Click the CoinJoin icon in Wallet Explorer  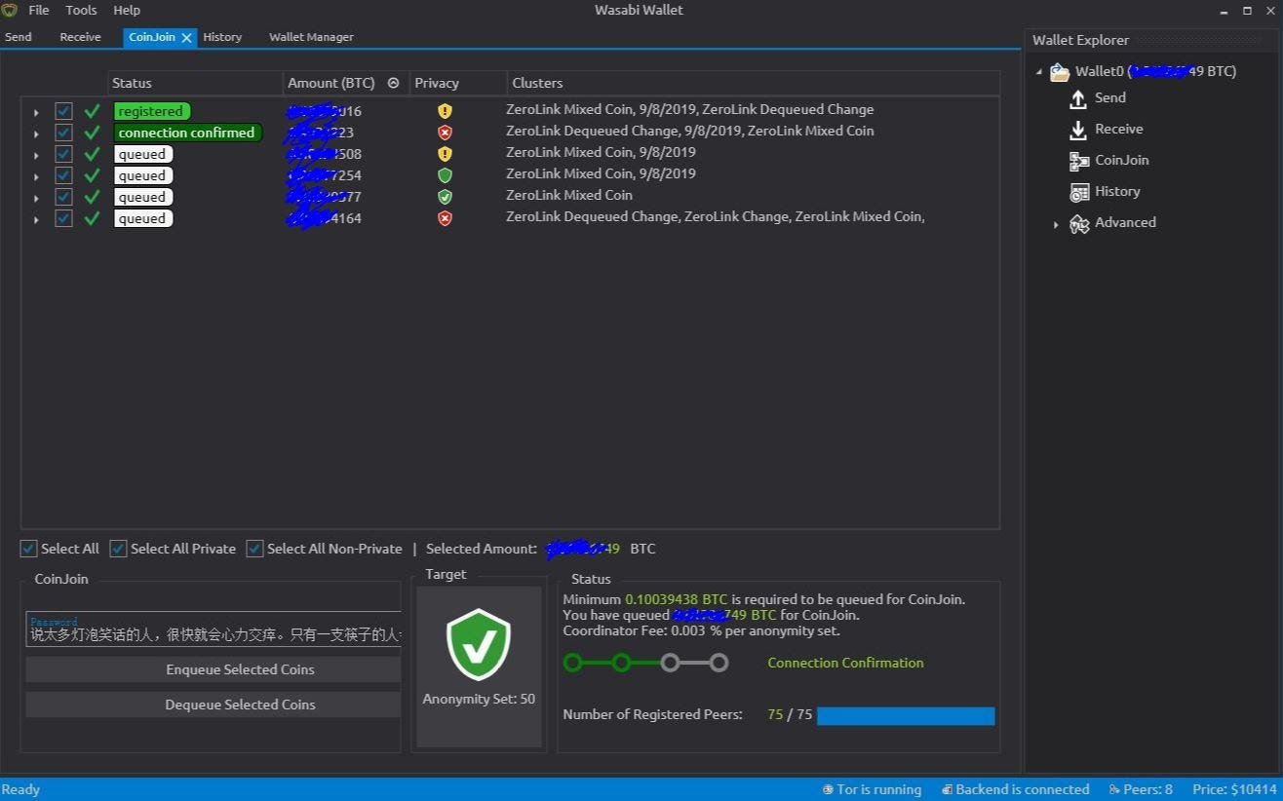(x=1079, y=161)
